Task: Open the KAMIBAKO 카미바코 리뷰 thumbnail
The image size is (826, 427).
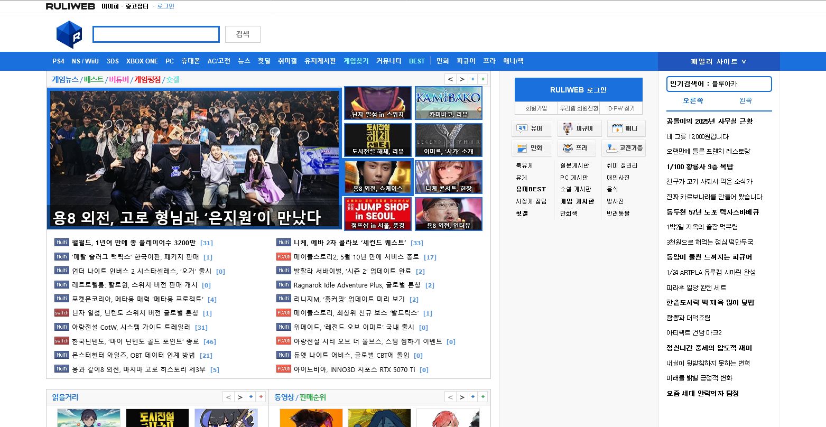Action: [x=448, y=103]
